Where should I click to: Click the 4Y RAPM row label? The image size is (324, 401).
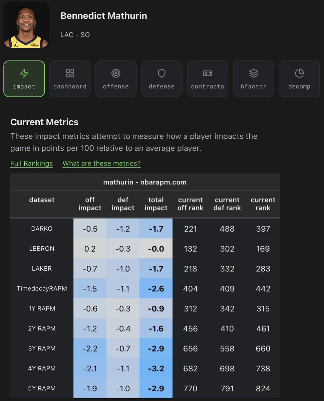click(42, 368)
